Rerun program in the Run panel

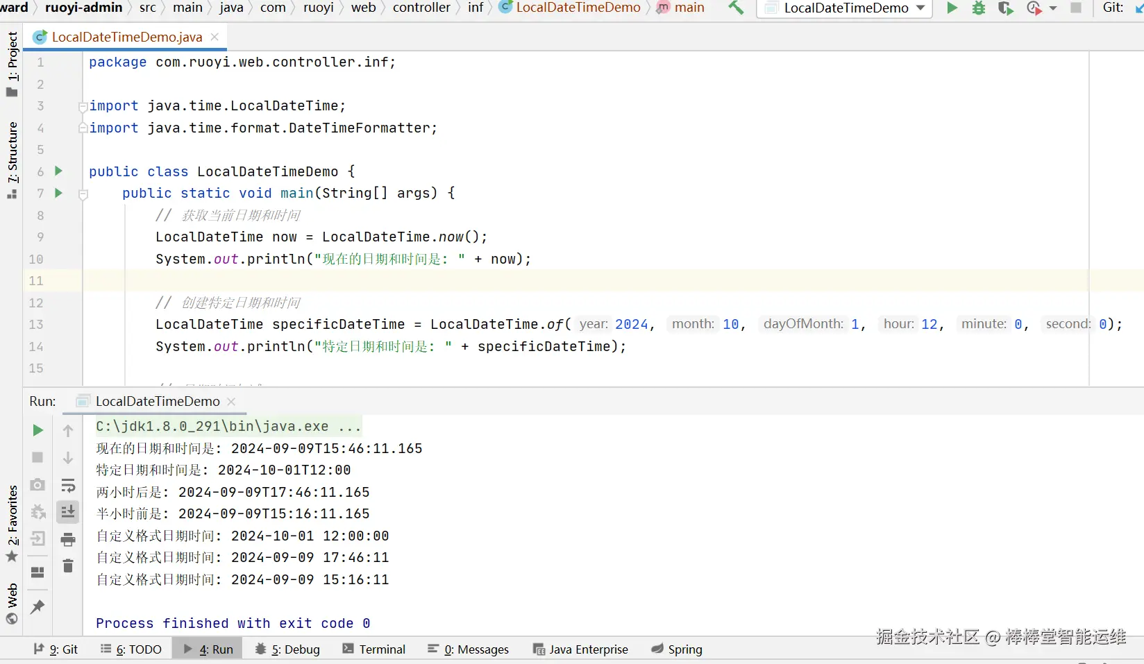tap(38, 430)
